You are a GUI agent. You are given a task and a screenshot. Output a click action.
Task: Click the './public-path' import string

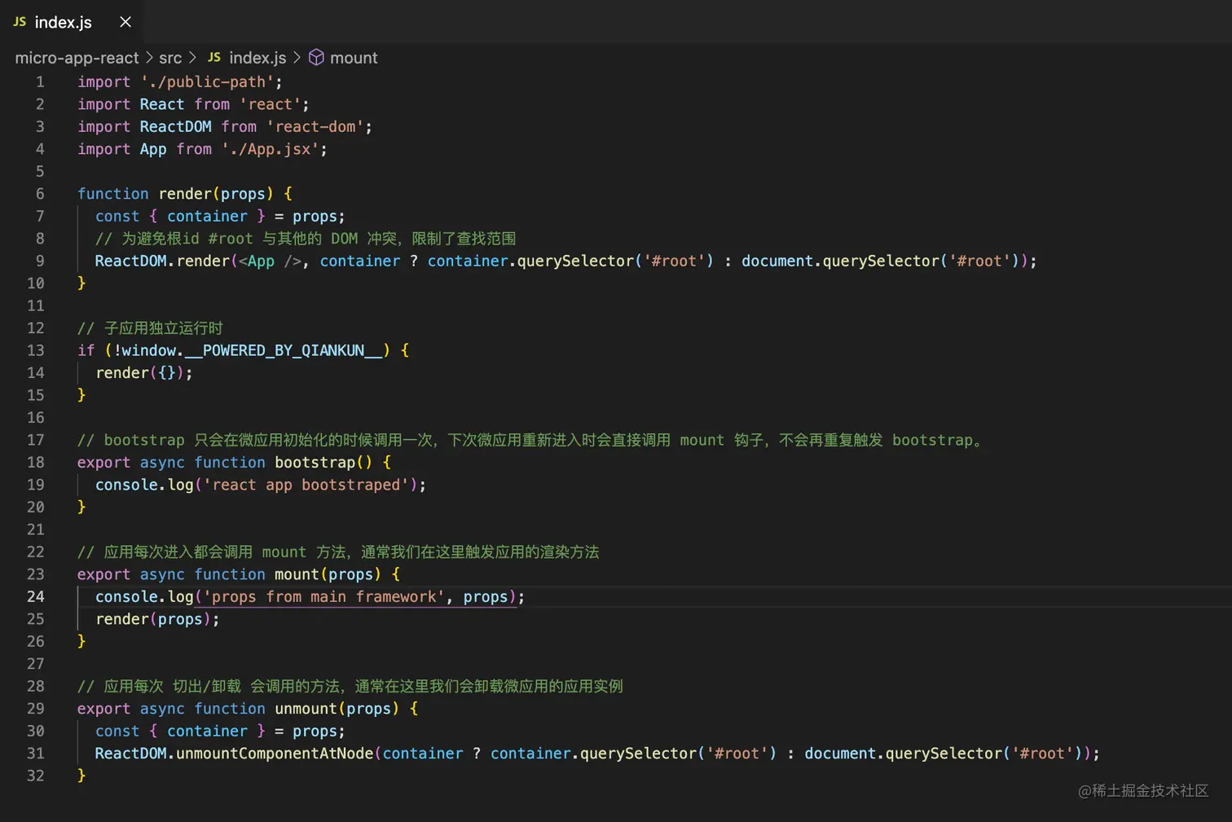pyautogui.click(x=207, y=82)
